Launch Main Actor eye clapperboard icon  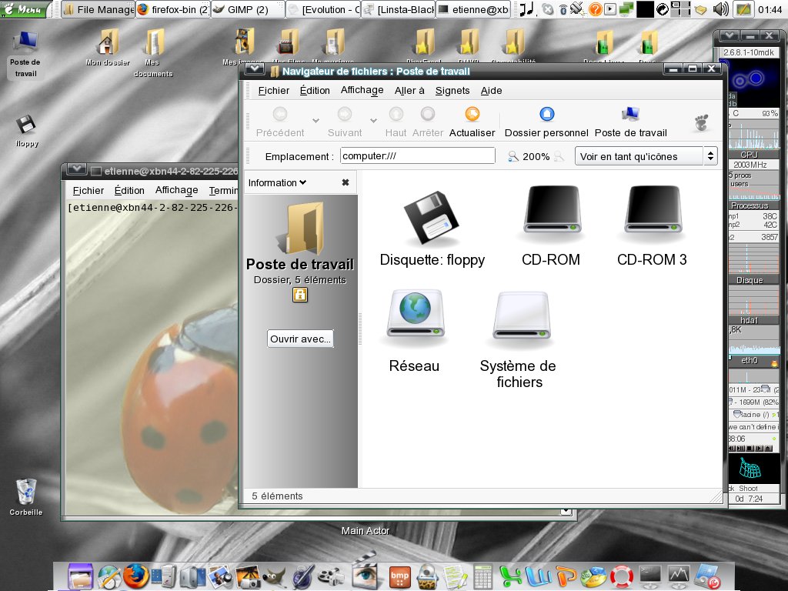[x=366, y=570]
